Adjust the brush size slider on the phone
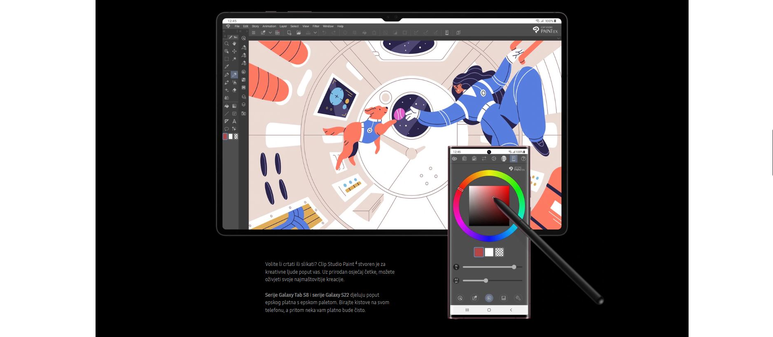773x337 pixels. 492,281
